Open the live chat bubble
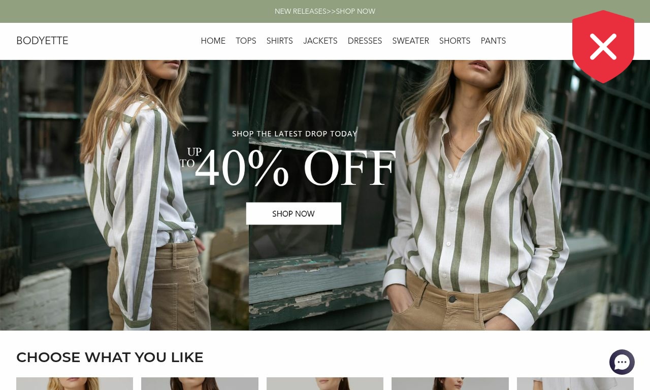Screen dimensions: 650x390 622,362
